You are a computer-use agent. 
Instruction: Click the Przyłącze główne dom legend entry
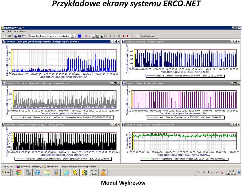click(x=63, y=117)
